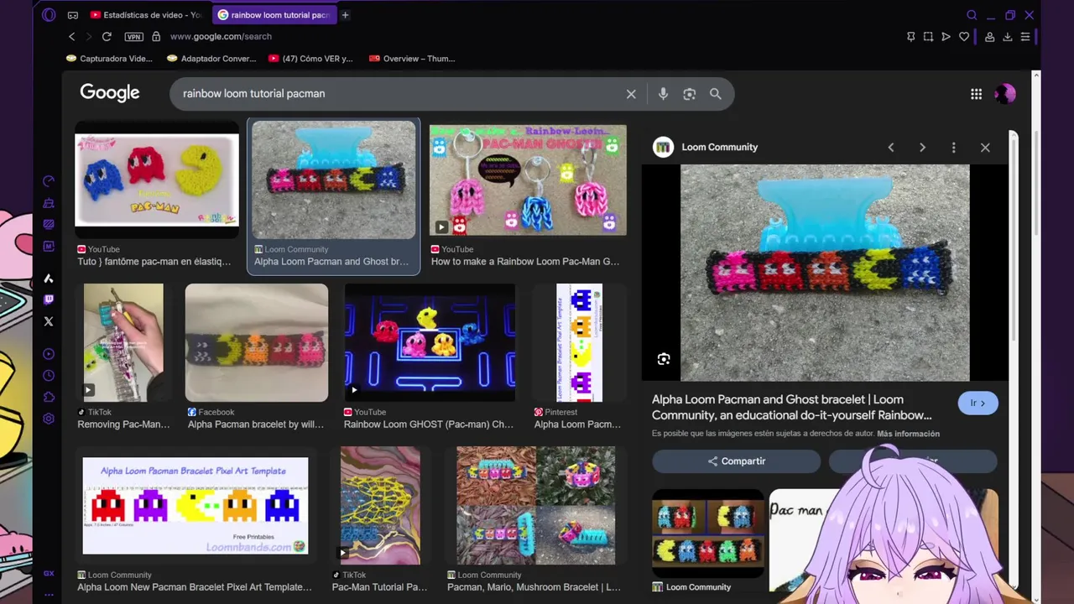Open Easy Setup sliders icon

click(x=1025, y=36)
